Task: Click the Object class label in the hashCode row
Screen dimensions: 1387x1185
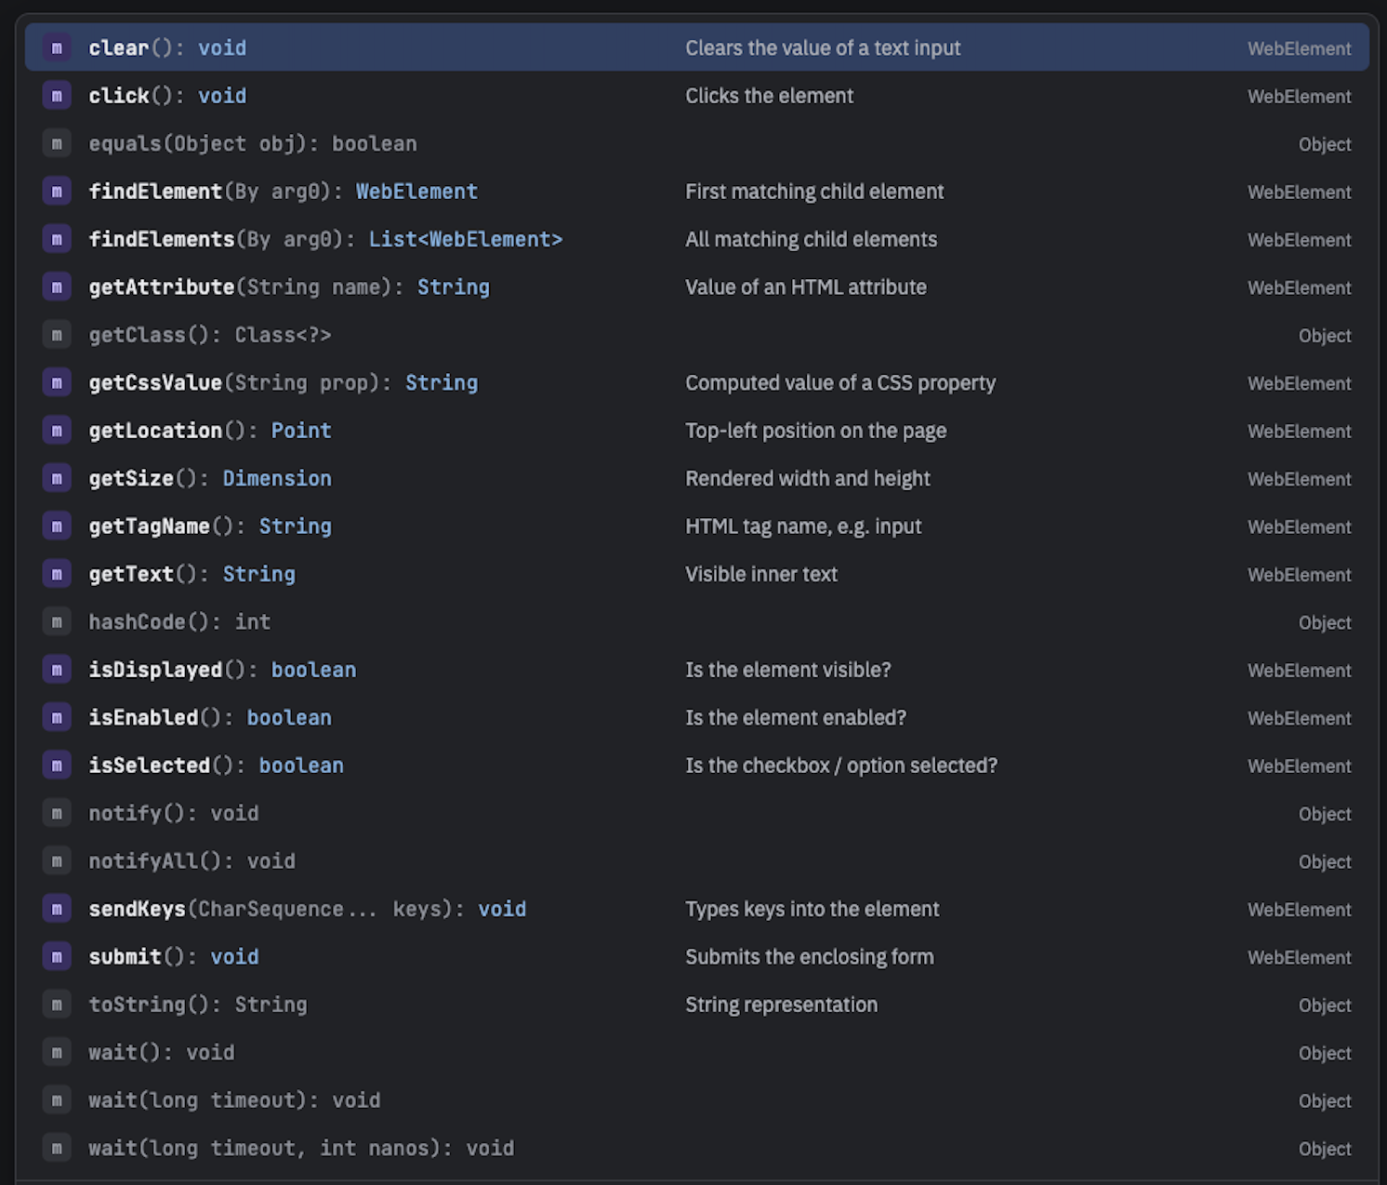Action: tap(1325, 622)
